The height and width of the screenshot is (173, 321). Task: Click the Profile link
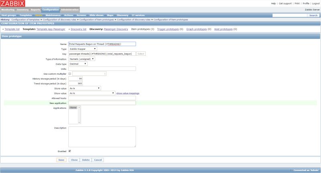pyautogui.click(x=306, y=4)
